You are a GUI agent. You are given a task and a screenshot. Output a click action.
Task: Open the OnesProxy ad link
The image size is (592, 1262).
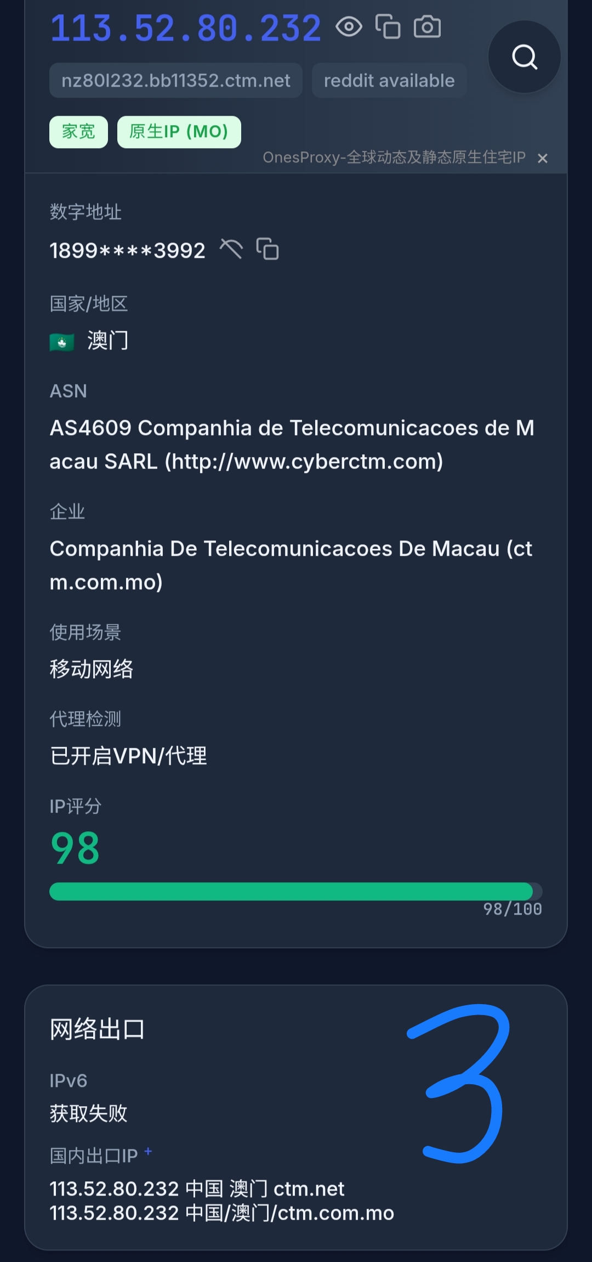pos(394,158)
